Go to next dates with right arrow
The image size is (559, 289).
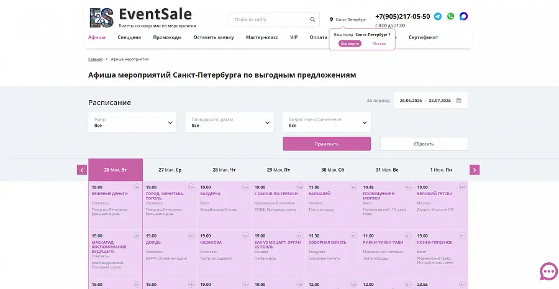point(475,170)
